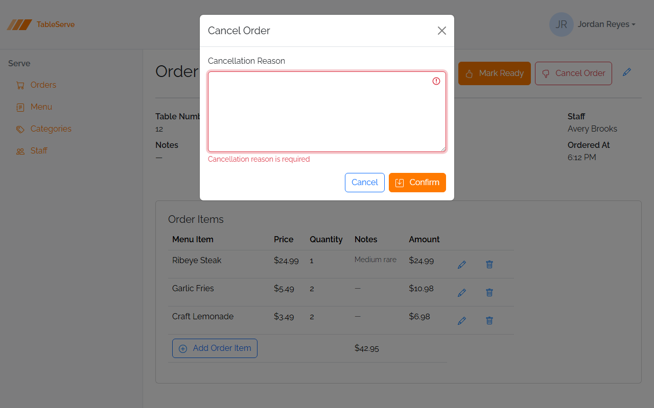Click the tag icon beside Categories

coord(20,130)
